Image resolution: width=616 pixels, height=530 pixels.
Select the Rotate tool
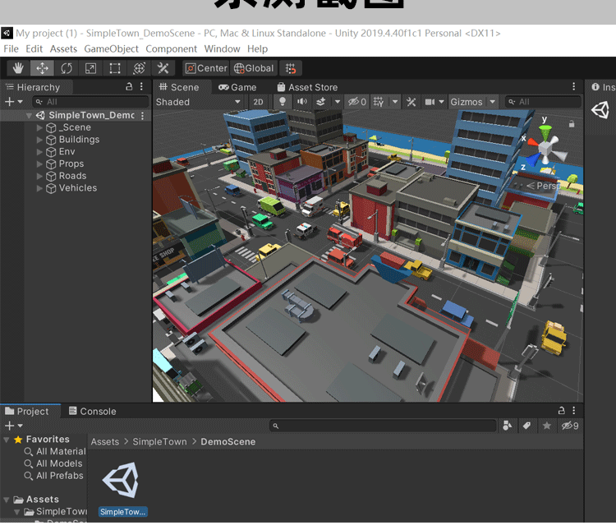(x=67, y=68)
